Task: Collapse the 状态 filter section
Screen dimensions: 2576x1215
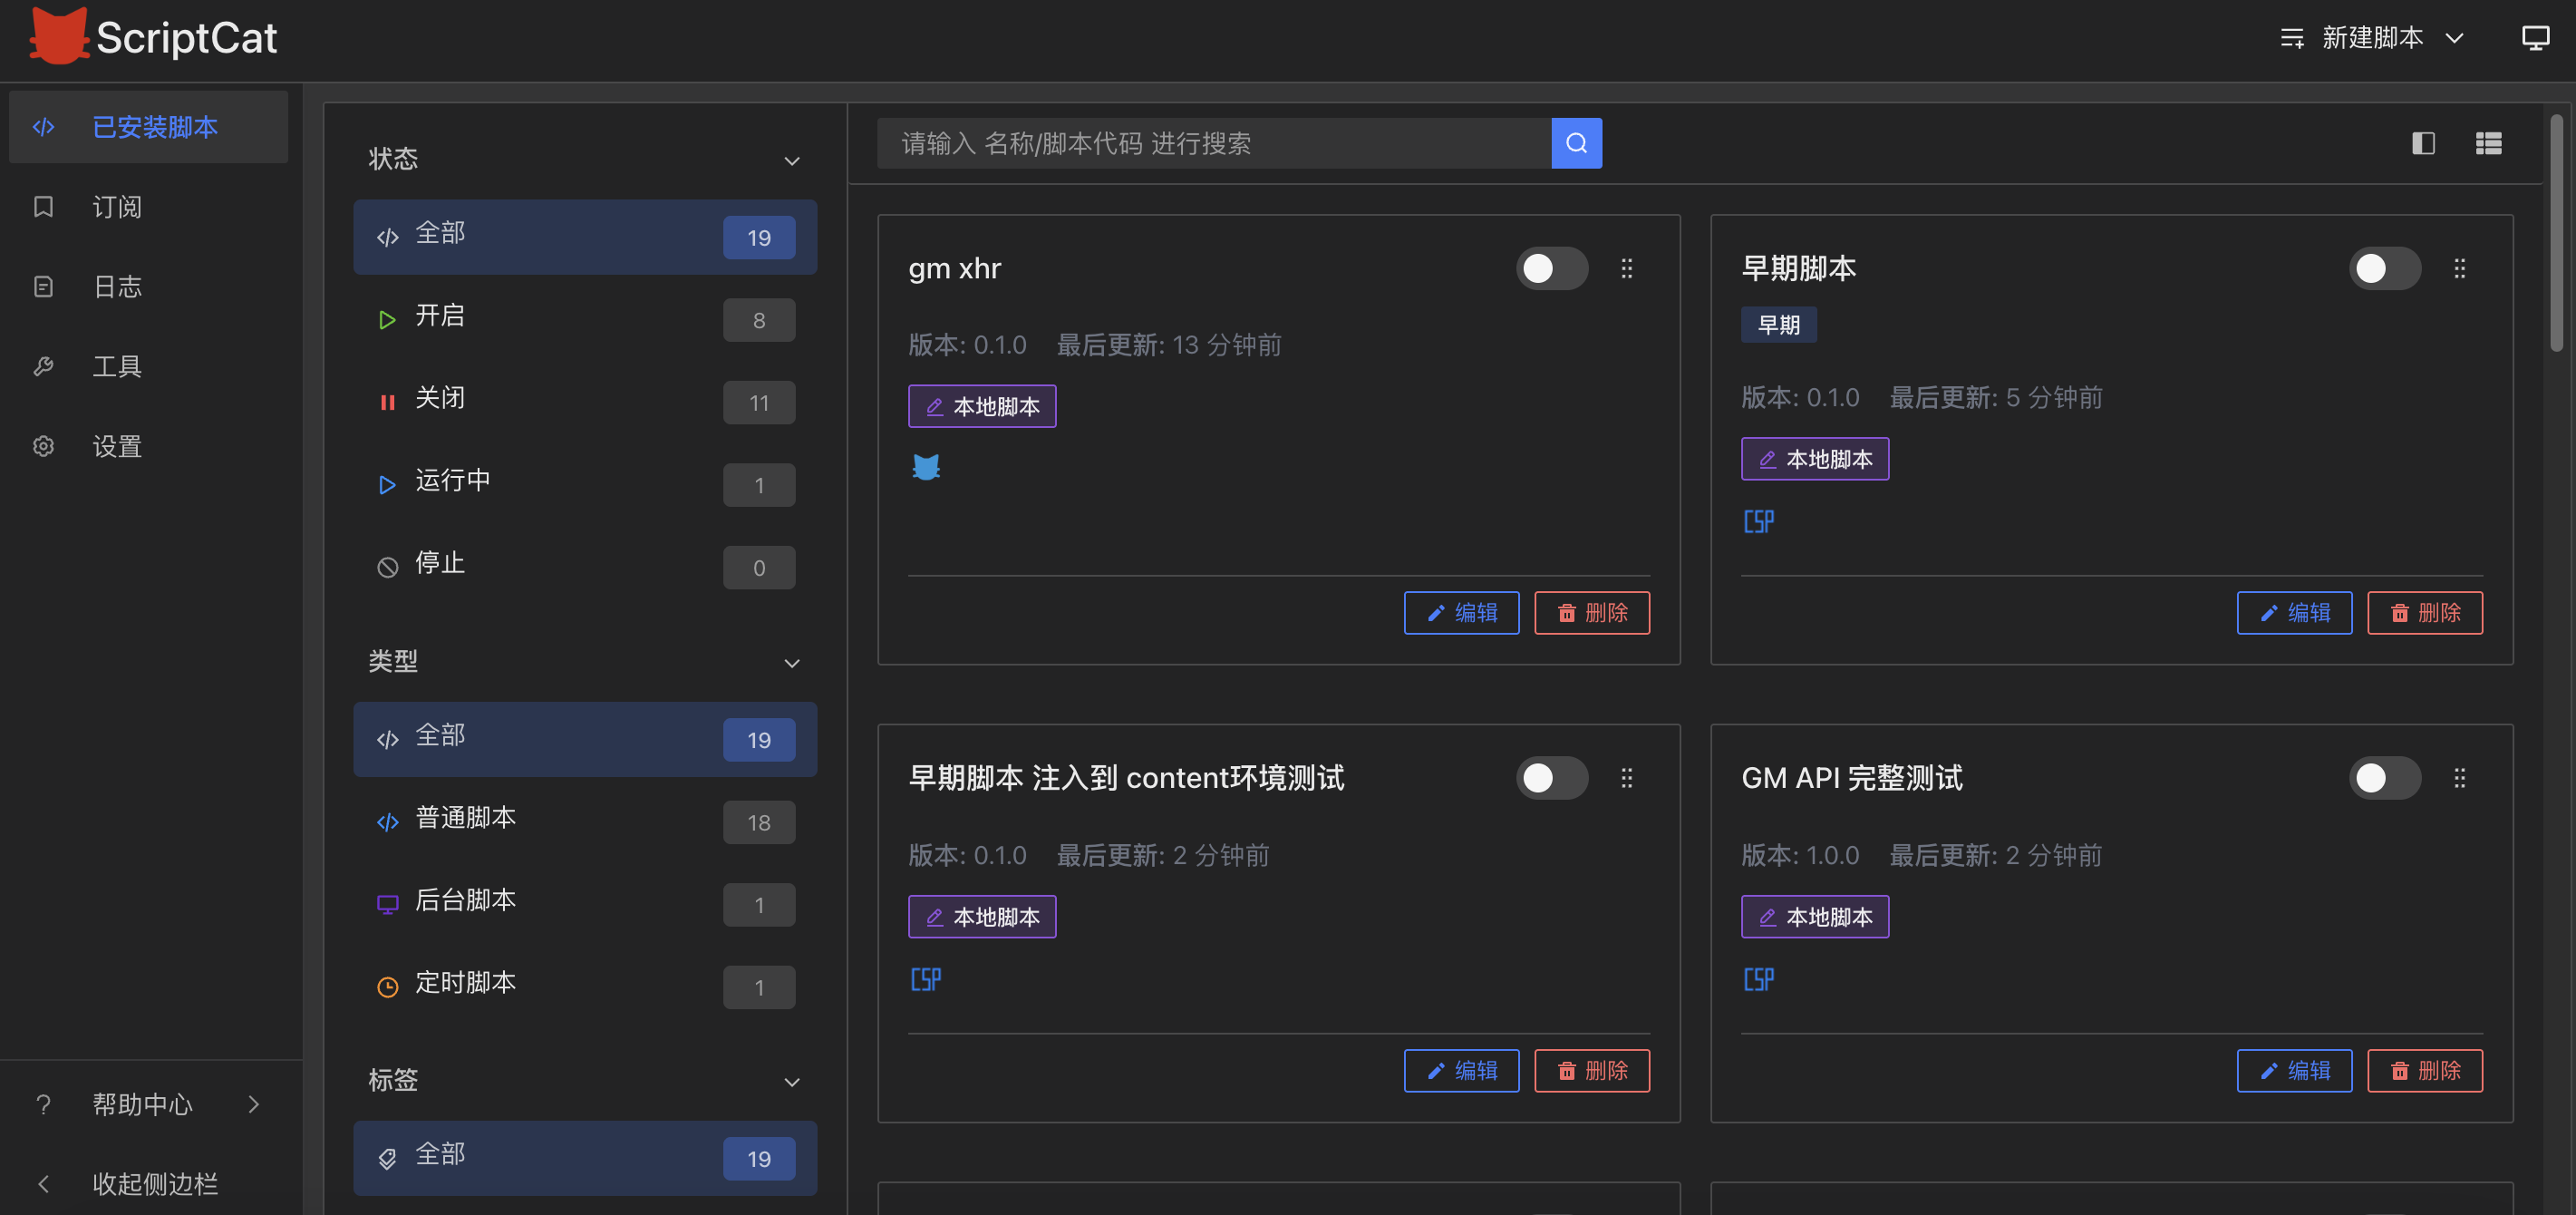Action: coord(792,161)
